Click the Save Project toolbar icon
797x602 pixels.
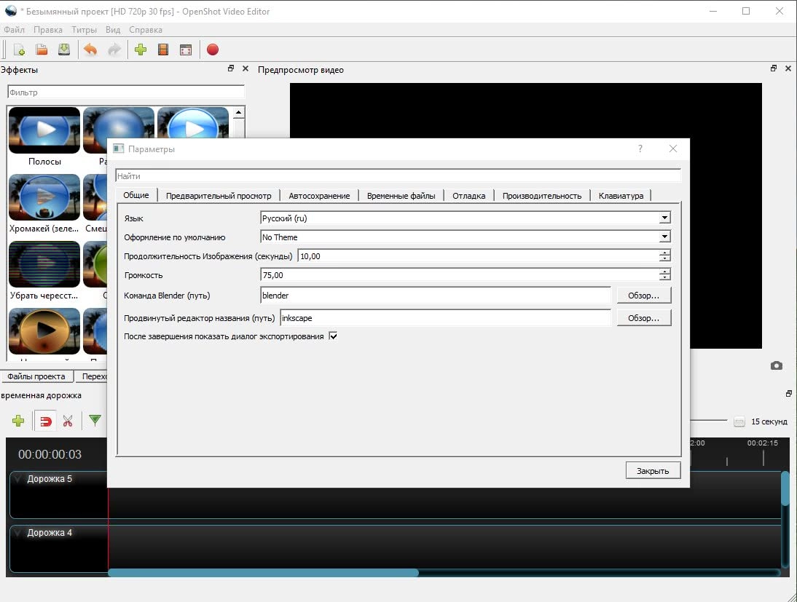coord(64,49)
